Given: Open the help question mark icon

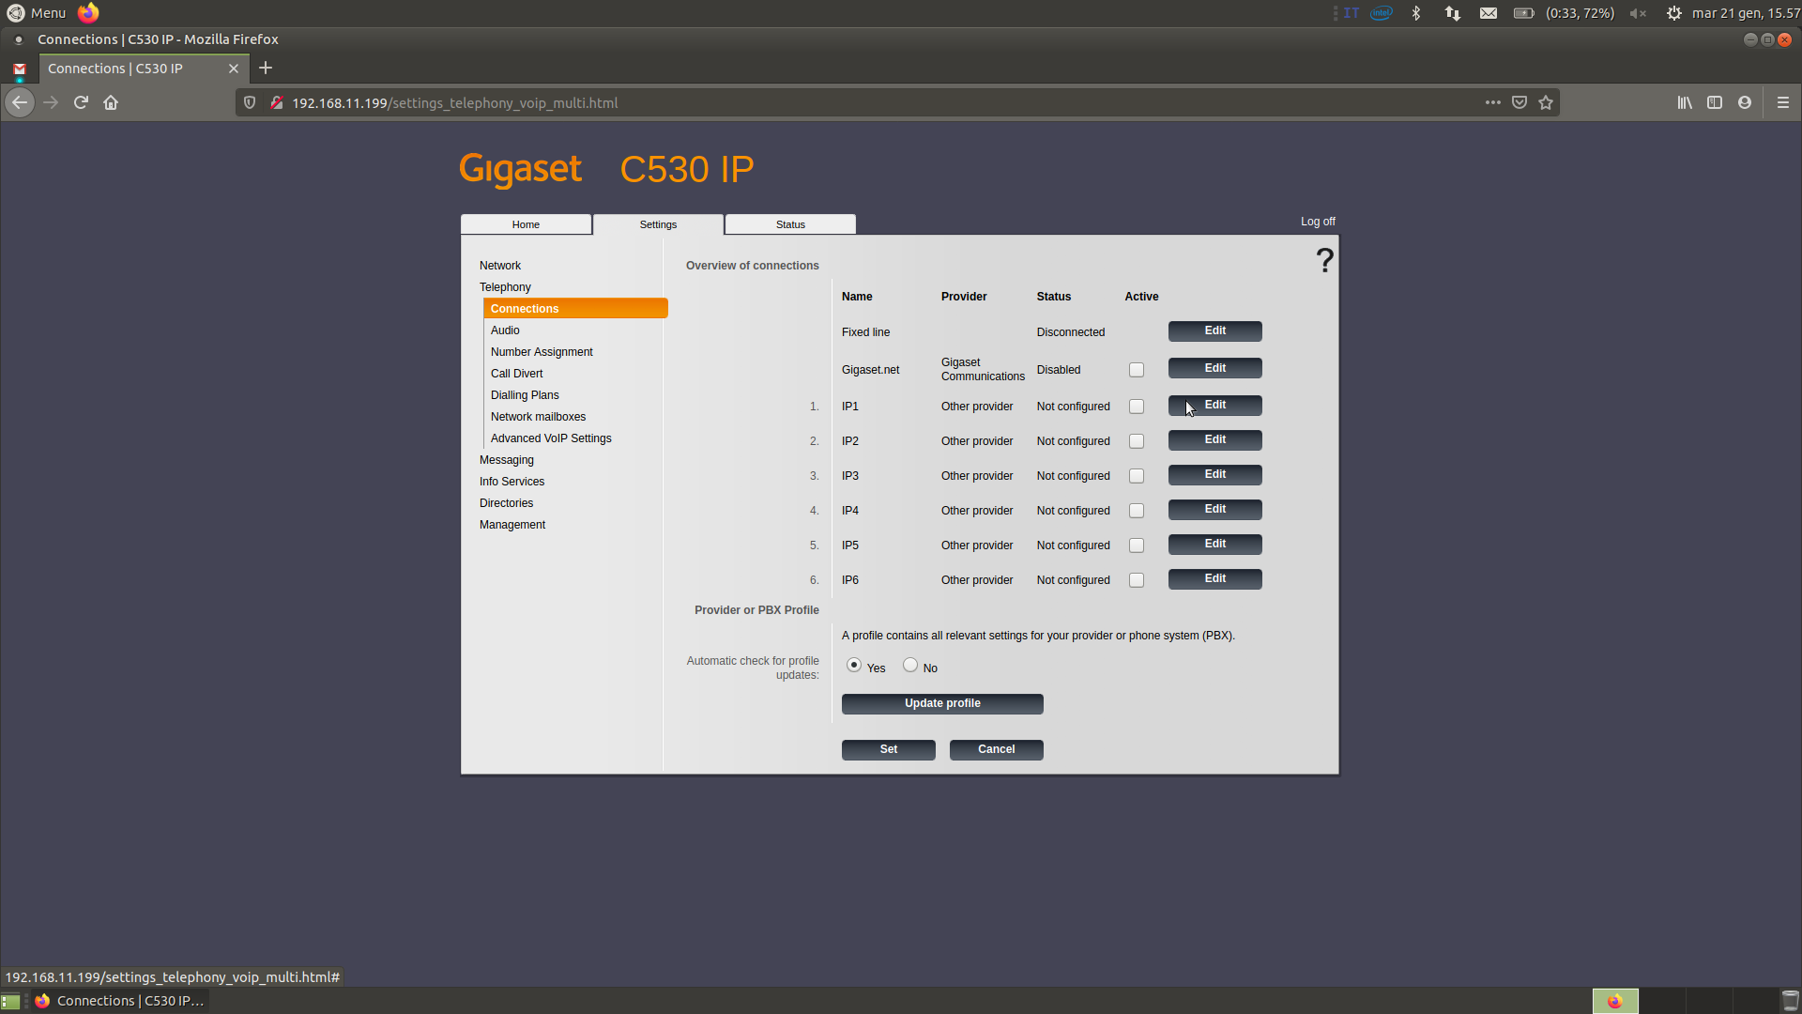Looking at the screenshot, I should coord(1324,260).
